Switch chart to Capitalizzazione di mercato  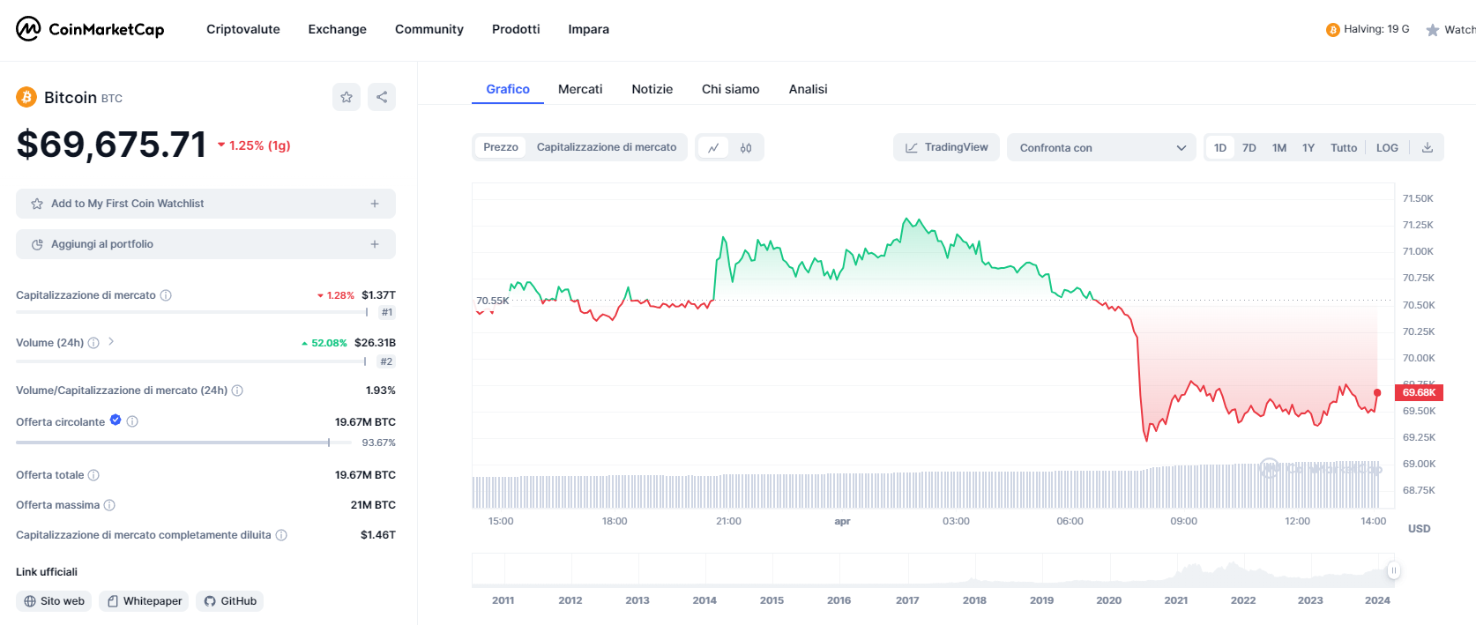point(607,147)
